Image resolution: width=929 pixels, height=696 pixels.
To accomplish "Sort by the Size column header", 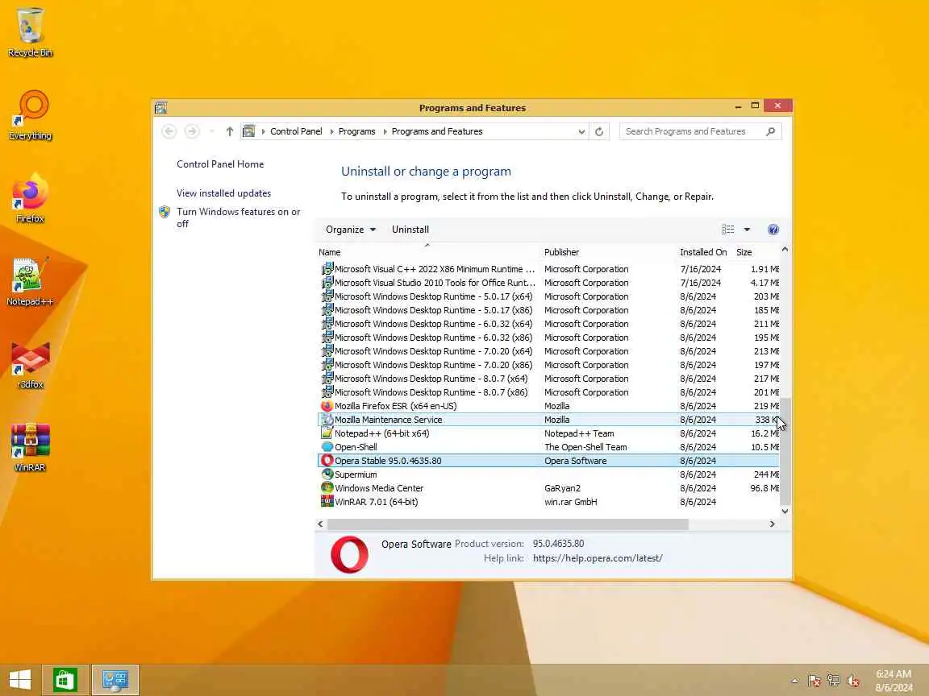I will click(x=756, y=252).
